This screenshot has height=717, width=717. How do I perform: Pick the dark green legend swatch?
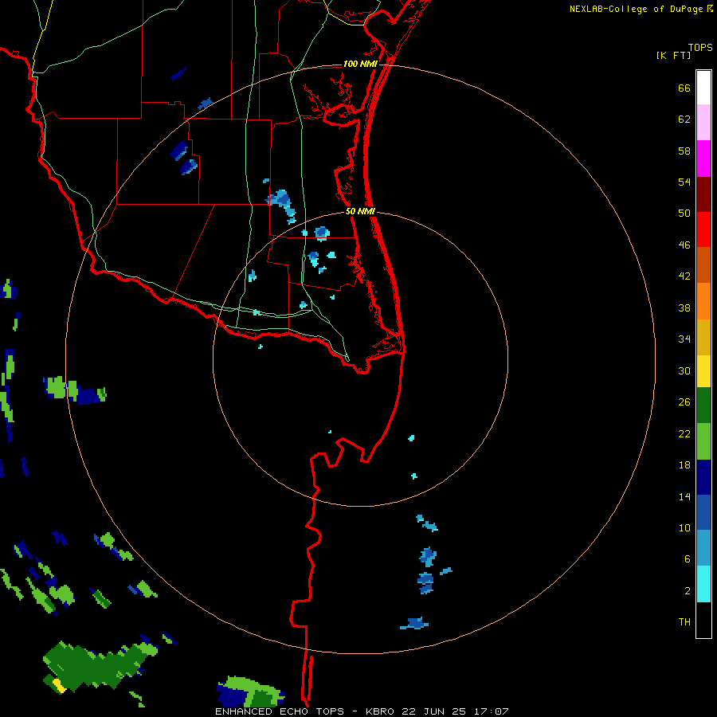pyautogui.click(x=703, y=406)
